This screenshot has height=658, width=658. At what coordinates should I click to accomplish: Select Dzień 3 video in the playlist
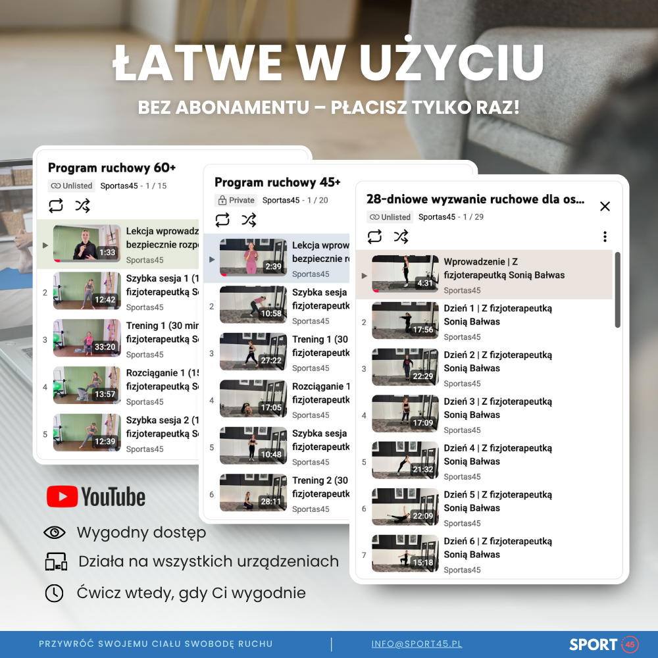tap(497, 408)
